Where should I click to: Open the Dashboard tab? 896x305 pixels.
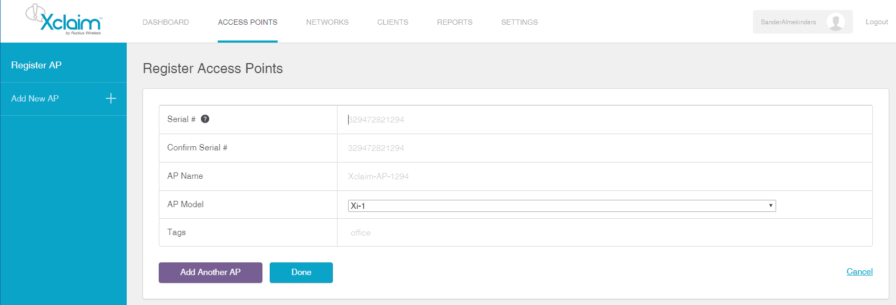tap(166, 22)
